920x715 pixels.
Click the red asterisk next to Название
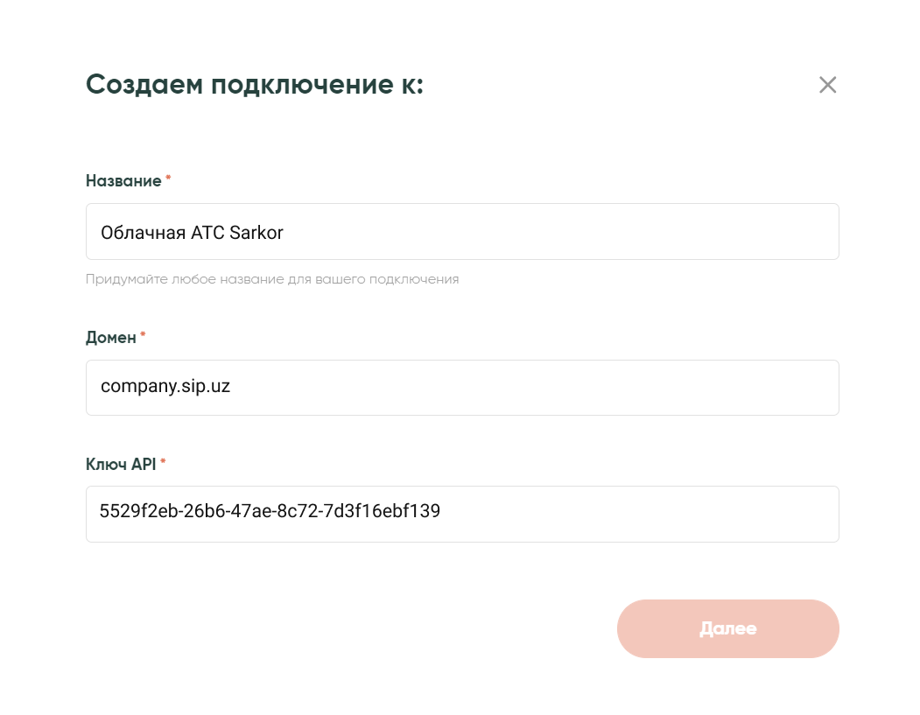[x=168, y=179]
